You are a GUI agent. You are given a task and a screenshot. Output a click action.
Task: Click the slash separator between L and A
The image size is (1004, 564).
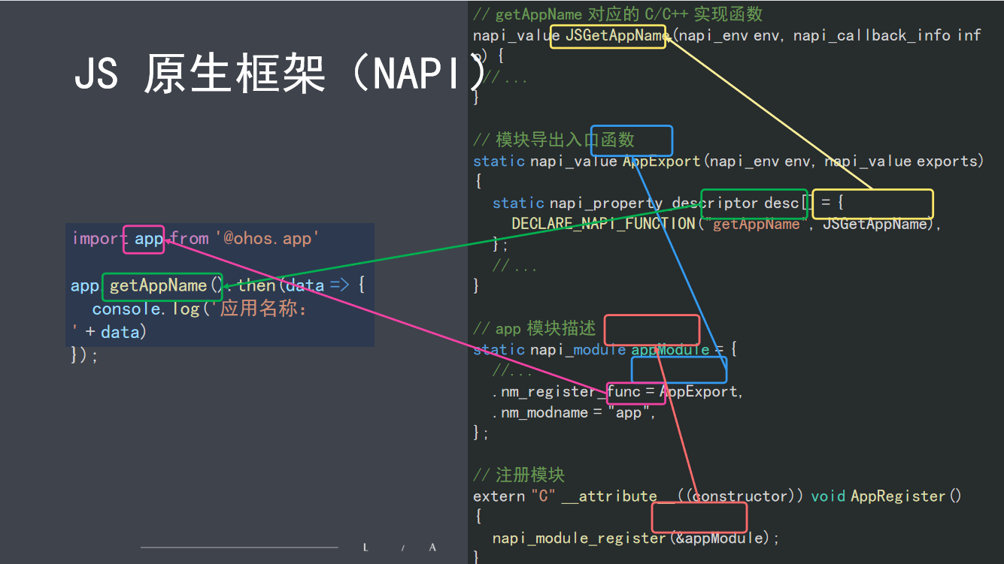coord(402,548)
